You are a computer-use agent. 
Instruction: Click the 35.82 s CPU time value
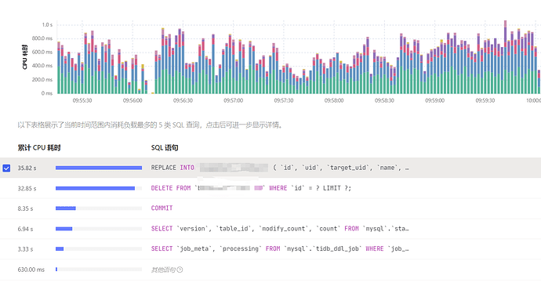27,168
